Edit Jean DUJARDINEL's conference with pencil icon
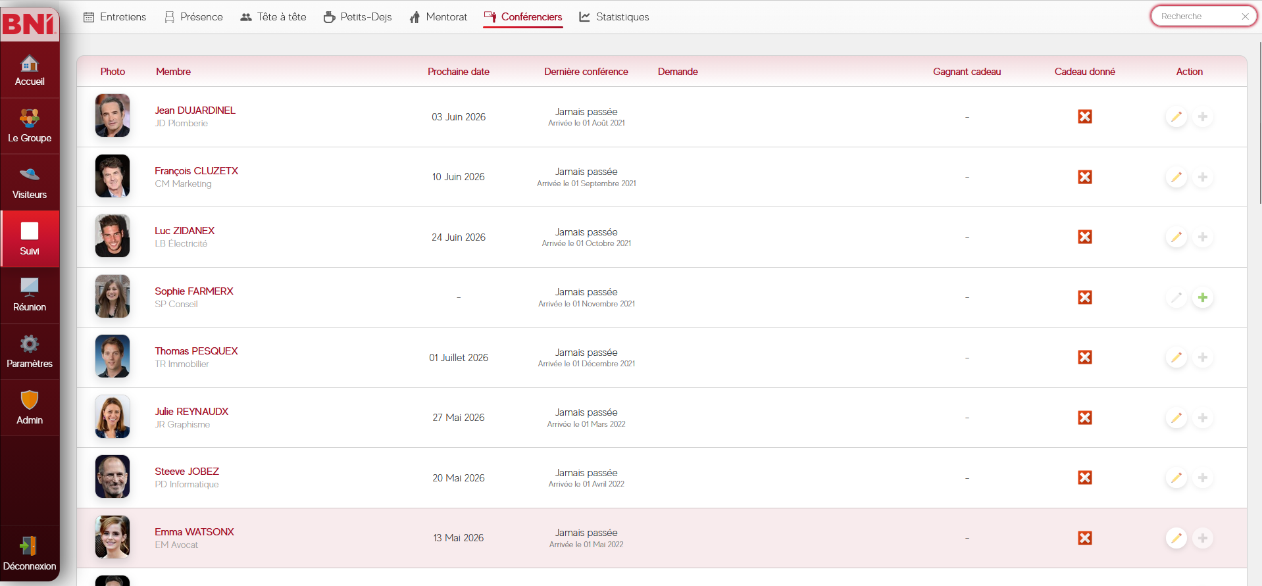This screenshot has height=586, width=1262. coord(1176,117)
